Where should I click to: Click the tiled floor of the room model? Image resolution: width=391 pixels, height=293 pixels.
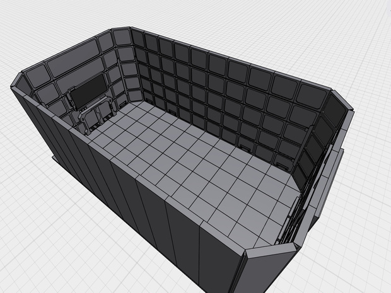click(194, 173)
